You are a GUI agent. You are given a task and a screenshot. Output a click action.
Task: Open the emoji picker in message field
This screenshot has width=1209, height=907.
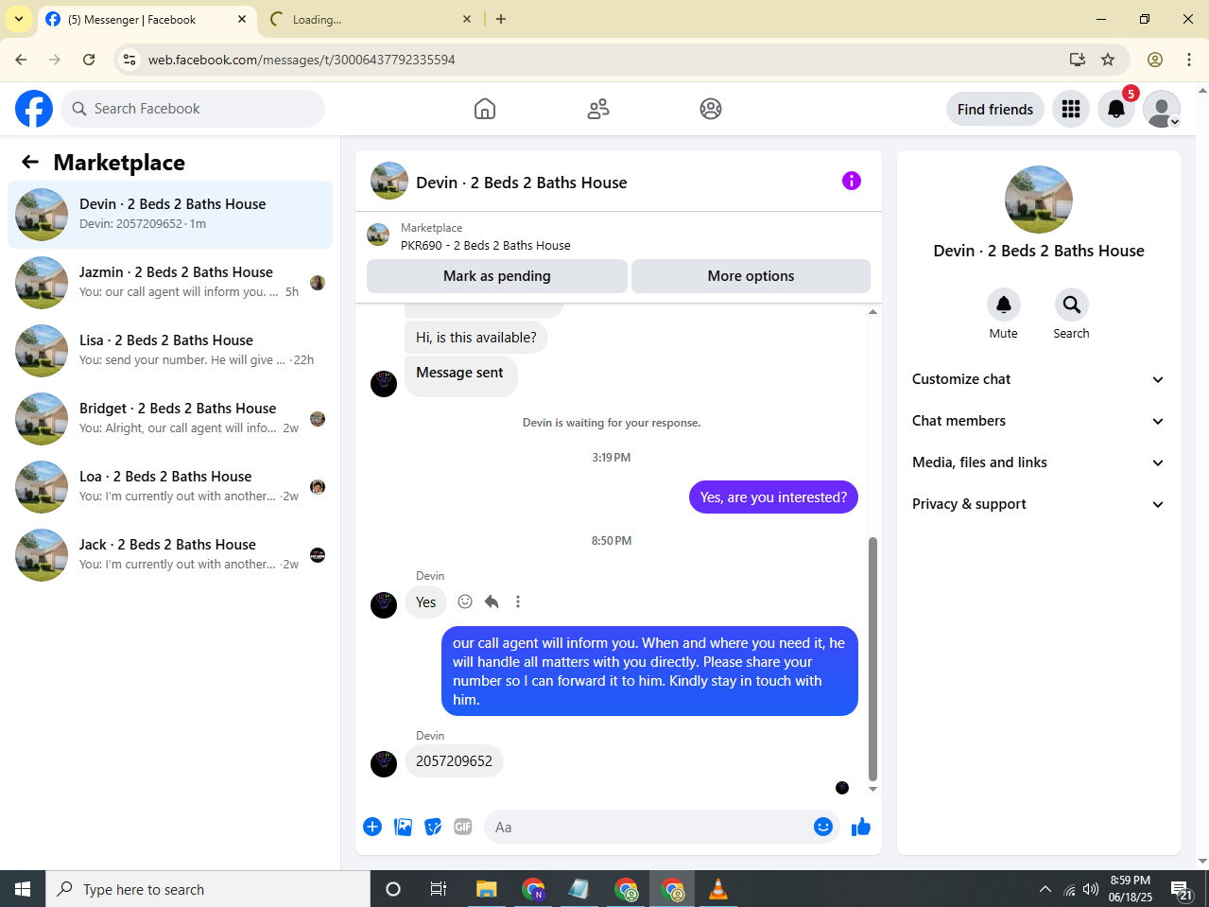click(x=823, y=827)
